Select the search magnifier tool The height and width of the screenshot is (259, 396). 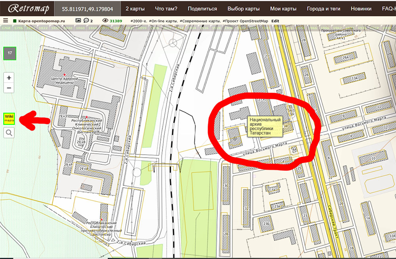click(x=8, y=133)
